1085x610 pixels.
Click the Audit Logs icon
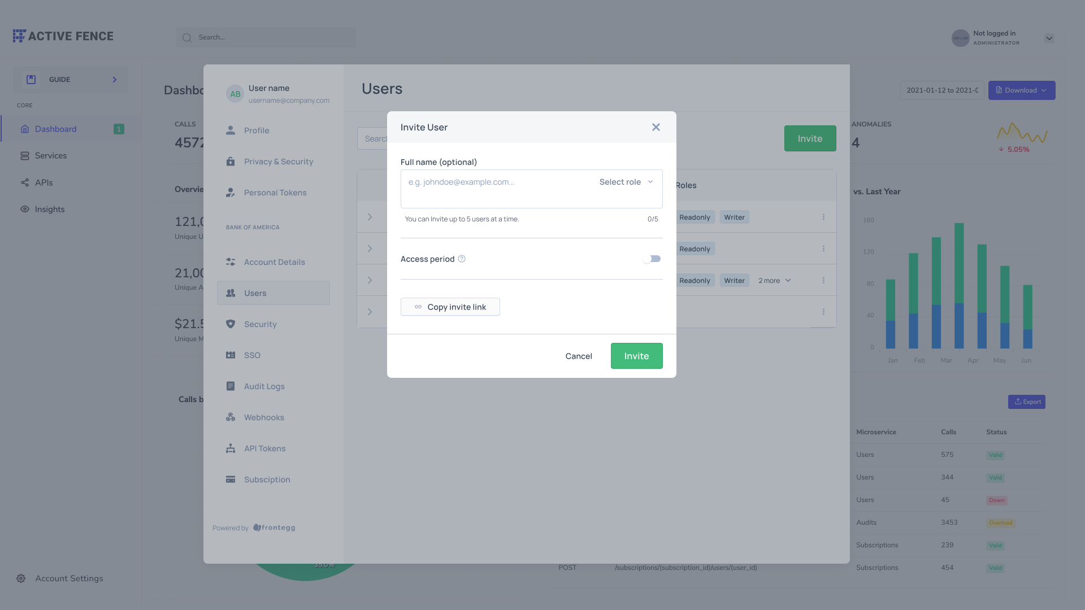(229, 386)
